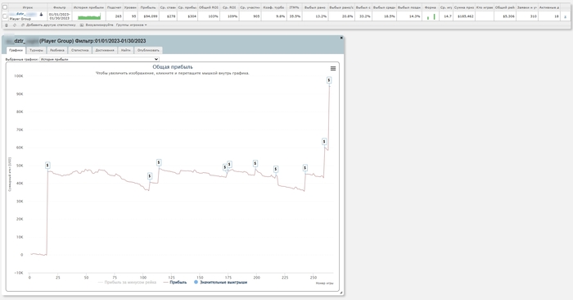Sort by the Форма column header
Screen dimensions: 573x300
pyautogui.click(x=430, y=7)
